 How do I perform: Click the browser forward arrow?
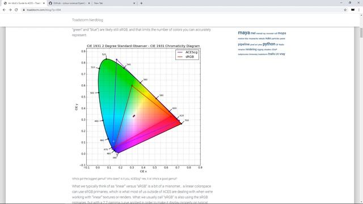tap(10, 10)
